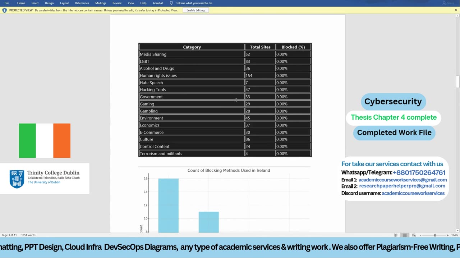Image resolution: width=460 pixels, height=258 pixels.
Task: Open the Layout ribbon tab
Action: click(64, 3)
